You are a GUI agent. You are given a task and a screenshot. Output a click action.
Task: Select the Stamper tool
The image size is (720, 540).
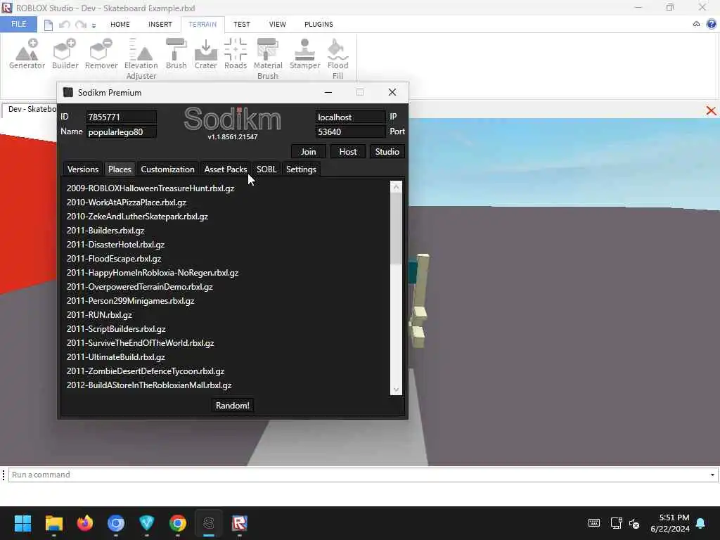click(x=304, y=53)
